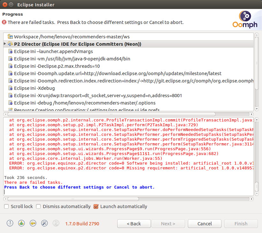This screenshot has width=262, height=233.
Task: Click the icon beside the oomph.redirection.index entry
Action: [10, 81]
